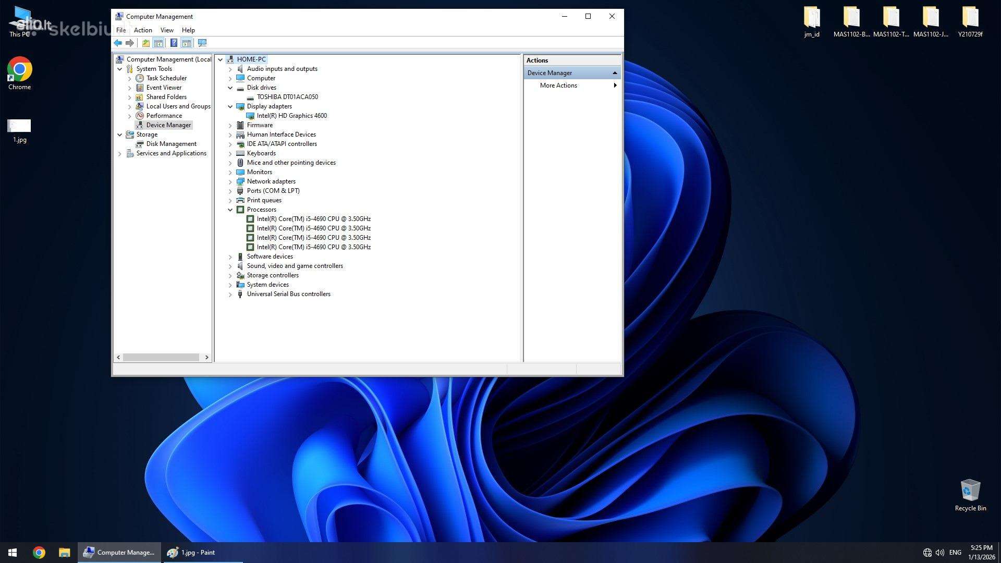
Task: Toggle the Show/Hide Console Tree button
Action: point(158,43)
